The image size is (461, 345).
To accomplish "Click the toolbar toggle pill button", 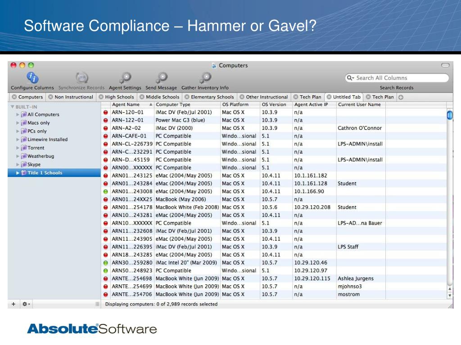I will pos(445,65).
